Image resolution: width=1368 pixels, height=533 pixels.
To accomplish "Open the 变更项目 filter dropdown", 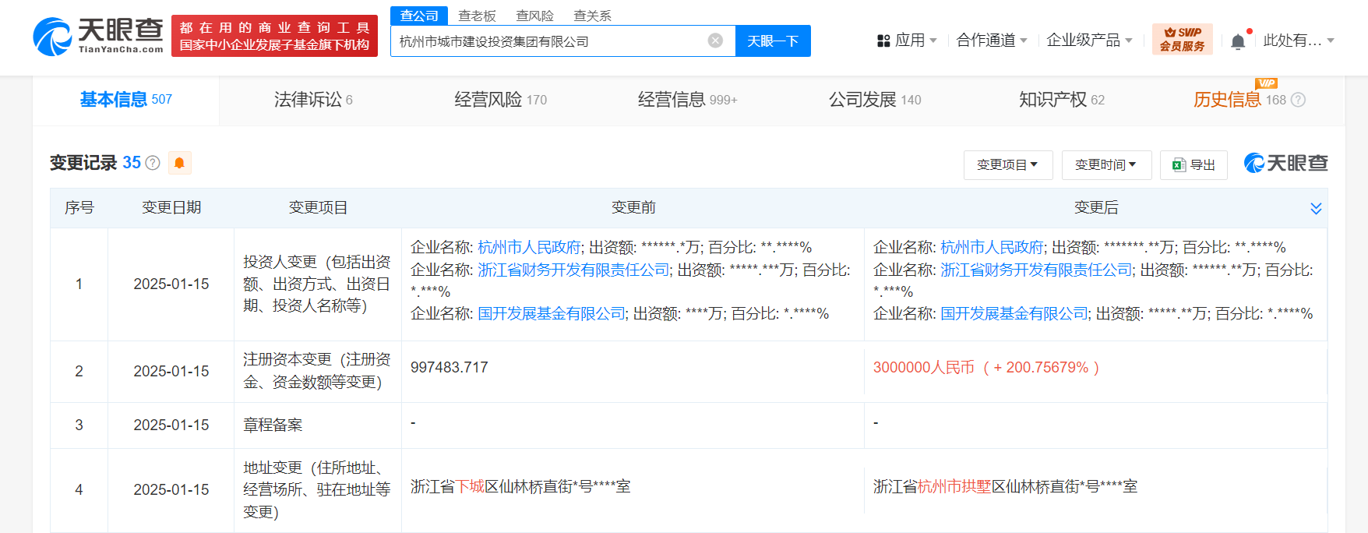I will (1008, 165).
